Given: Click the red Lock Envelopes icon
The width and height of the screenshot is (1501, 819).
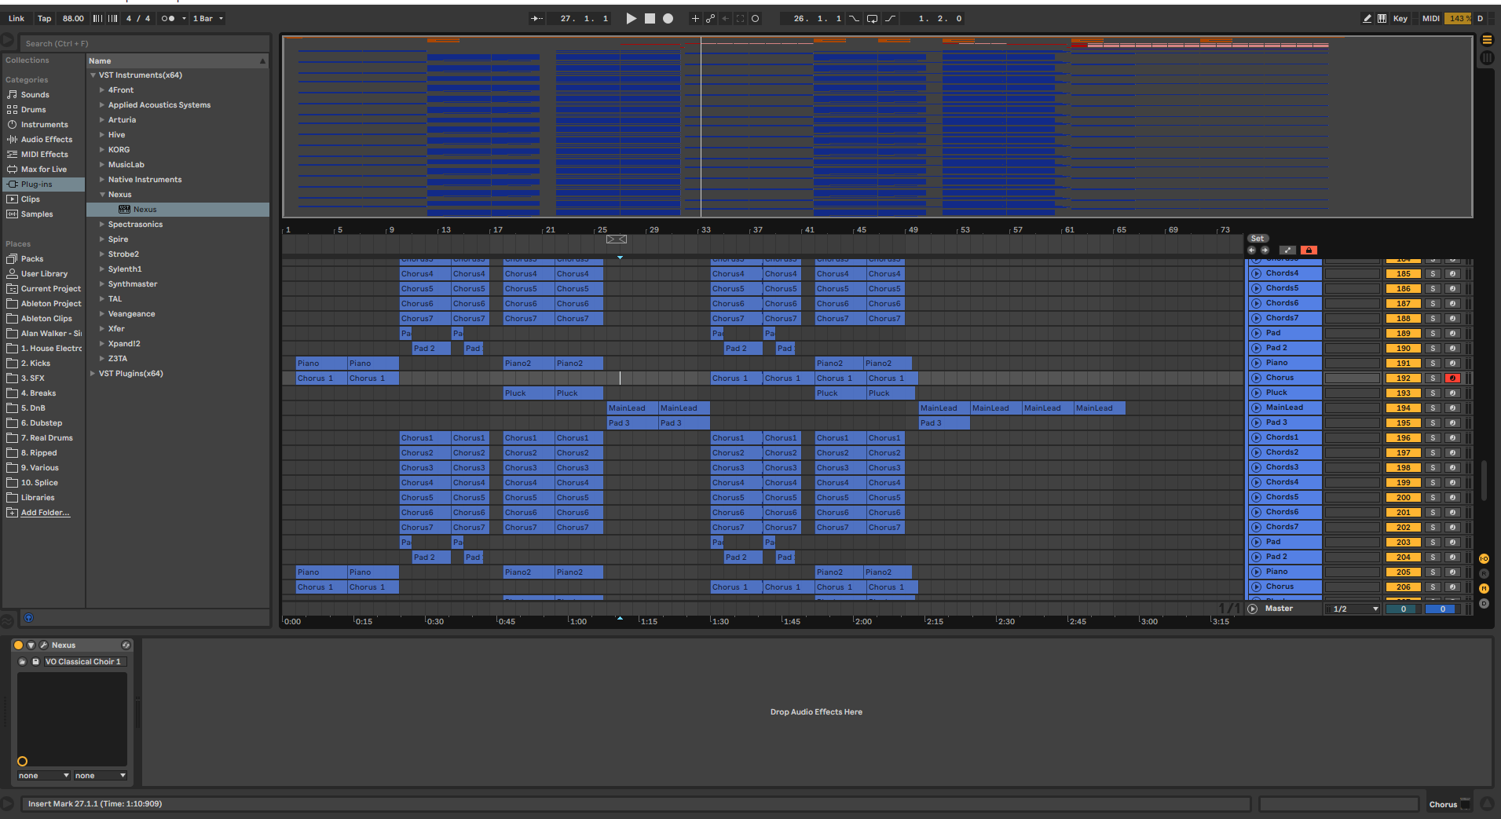Looking at the screenshot, I should tap(1309, 250).
